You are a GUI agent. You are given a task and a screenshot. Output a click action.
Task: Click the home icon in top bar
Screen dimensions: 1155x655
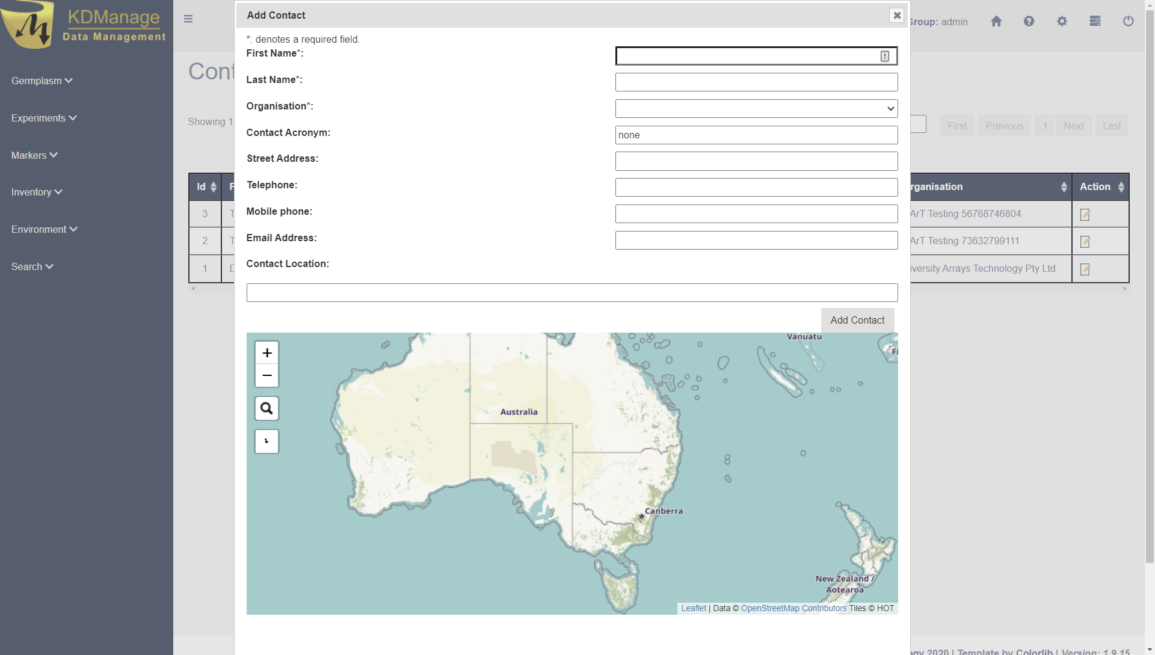(x=996, y=22)
